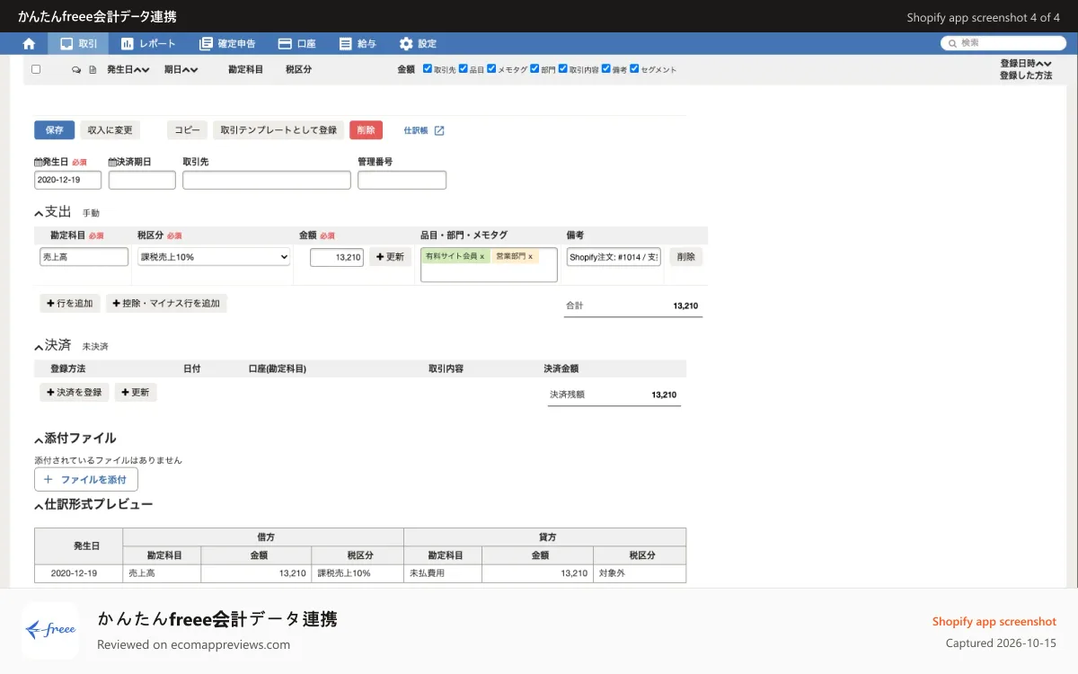Click the magnifier icon in search box
This screenshot has height=674, width=1078.
pyautogui.click(x=951, y=43)
